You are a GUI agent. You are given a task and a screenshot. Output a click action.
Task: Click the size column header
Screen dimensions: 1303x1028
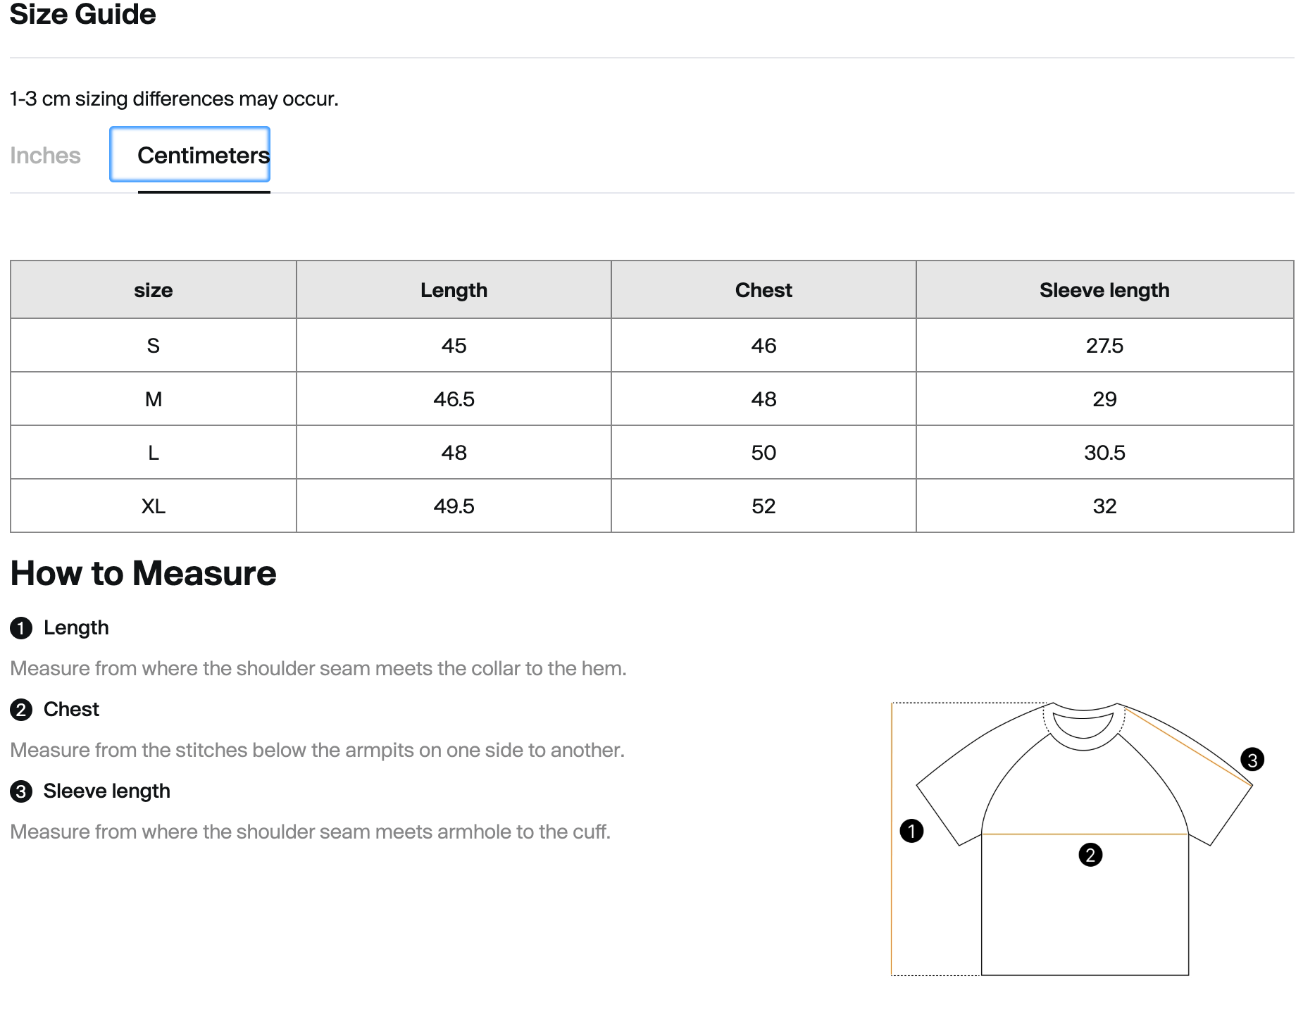[x=154, y=290]
